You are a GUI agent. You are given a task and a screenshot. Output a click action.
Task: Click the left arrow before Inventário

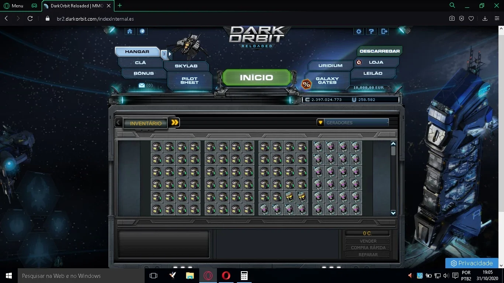(x=118, y=122)
